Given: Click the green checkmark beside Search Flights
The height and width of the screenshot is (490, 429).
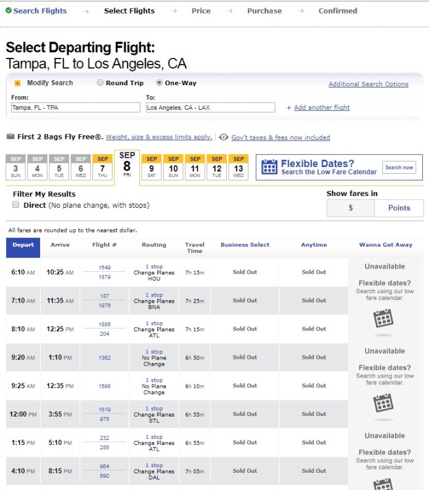Looking at the screenshot, I should [9, 10].
